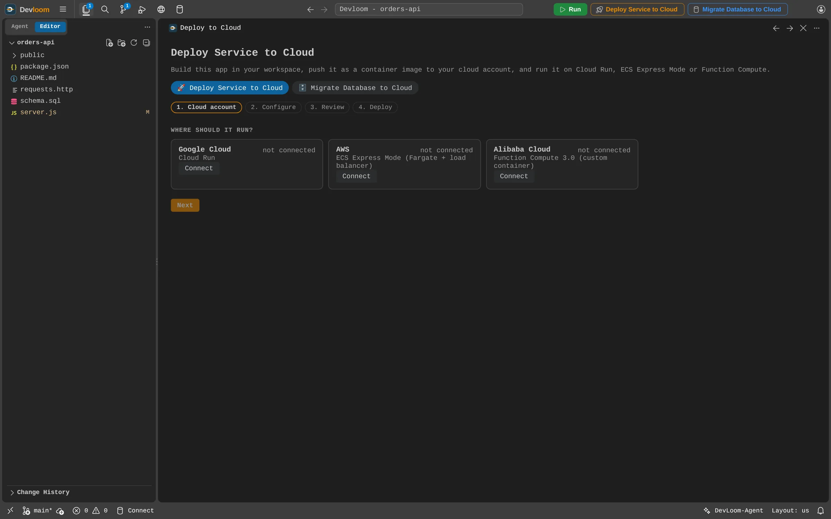Click the green Run button
The height and width of the screenshot is (519, 831).
(x=570, y=9)
